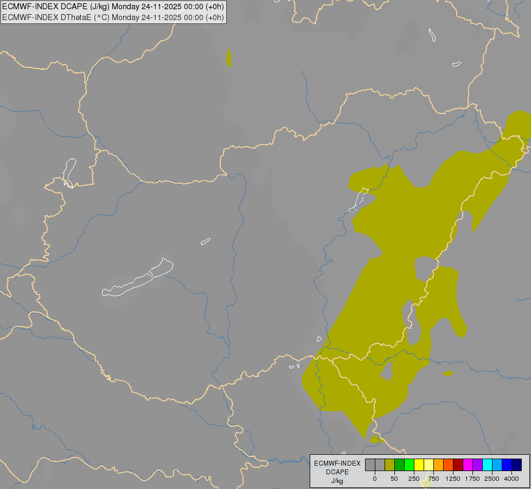The width and height of the screenshot is (531, 489).
Task: Pick the bright green DCAPE legend swatch
Action: pyautogui.click(x=409, y=465)
